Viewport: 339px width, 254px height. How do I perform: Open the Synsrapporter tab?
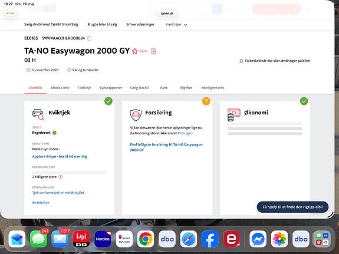click(x=111, y=88)
